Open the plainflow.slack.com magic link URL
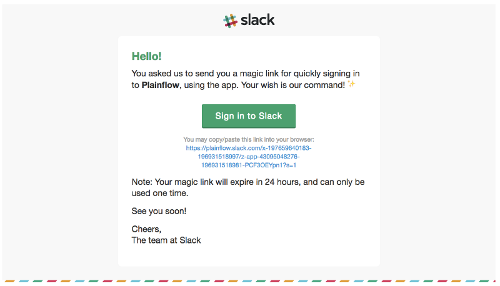 tap(248, 148)
